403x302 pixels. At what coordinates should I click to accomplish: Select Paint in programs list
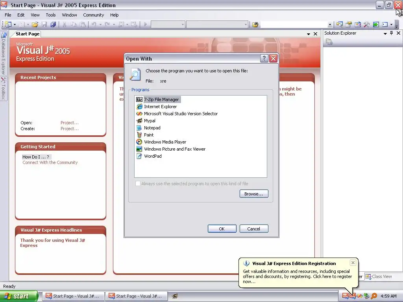[x=148, y=135]
